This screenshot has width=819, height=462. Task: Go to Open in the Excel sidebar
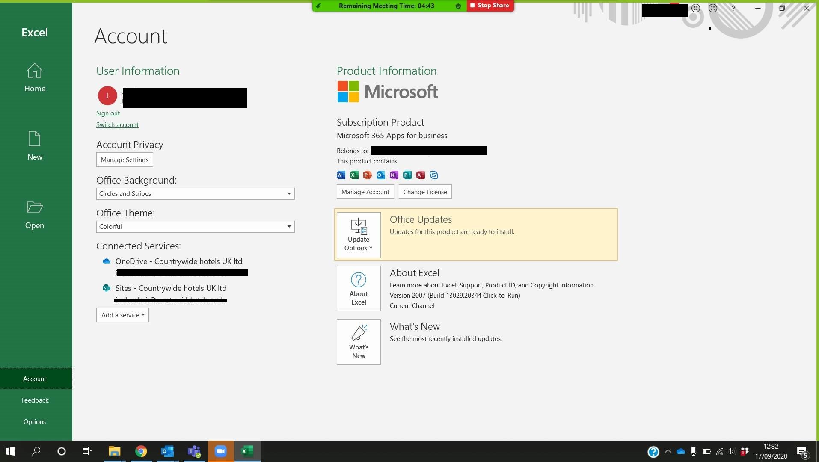35,215
